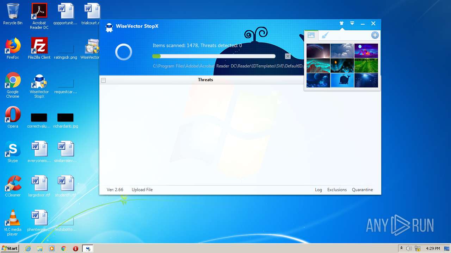
Task: Select the testsbotto... file icon
Action: (x=65, y=223)
